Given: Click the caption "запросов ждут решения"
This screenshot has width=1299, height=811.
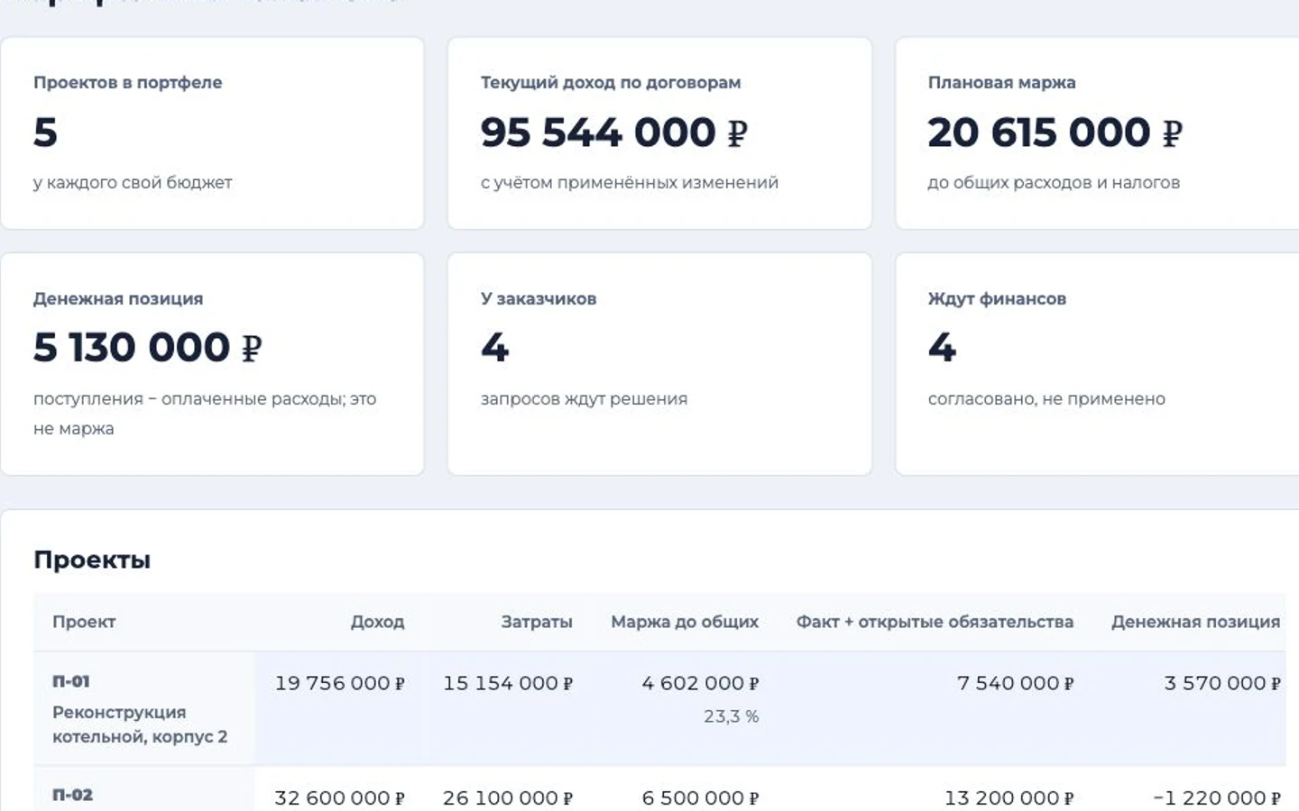Looking at the screenshot, I should [584, 399].
